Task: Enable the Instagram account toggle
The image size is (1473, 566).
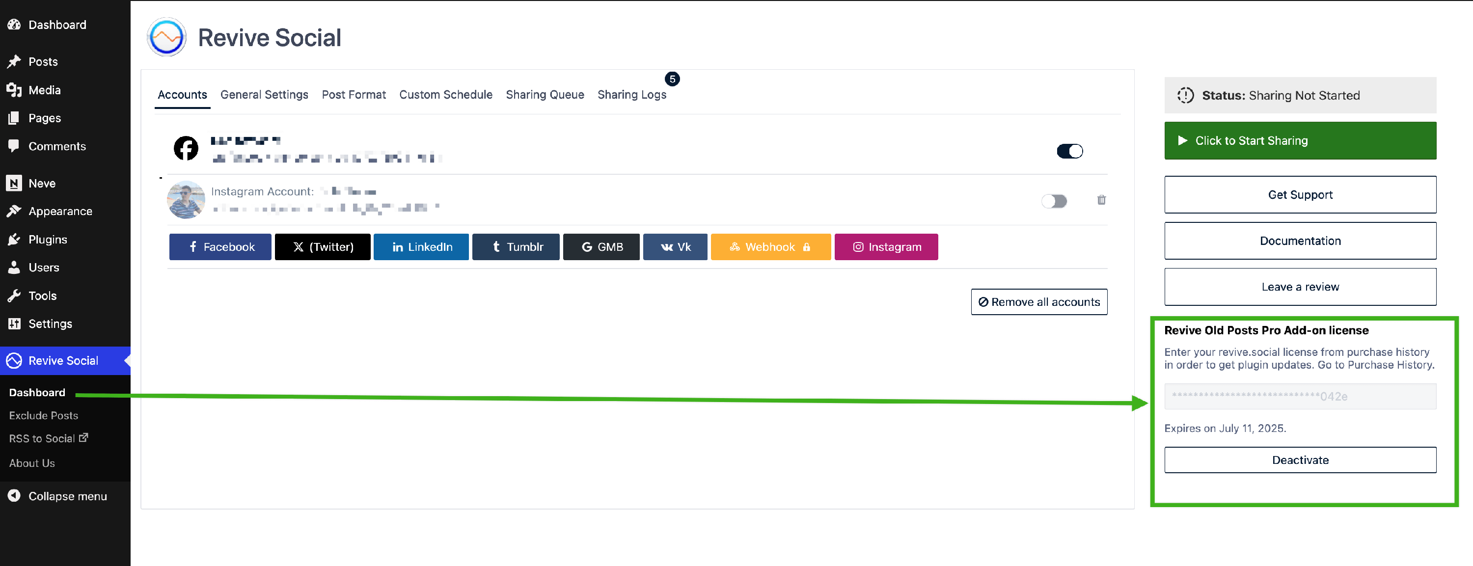Action: (1054, 201)
